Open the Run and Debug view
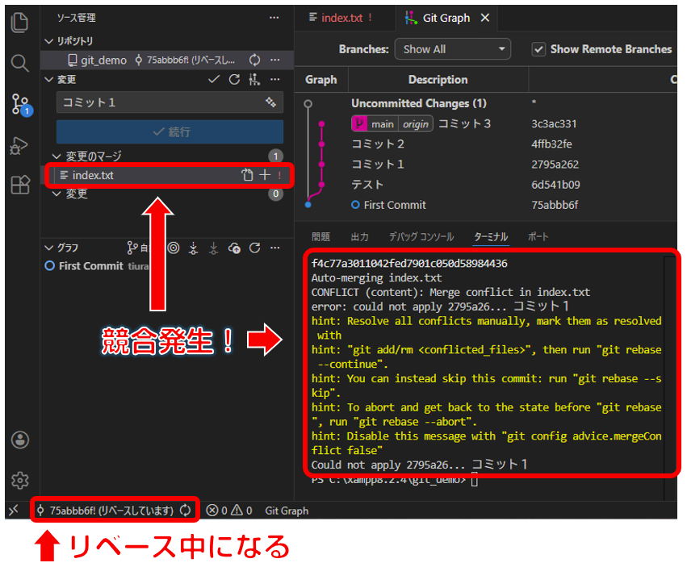Screen dimensions: 687x567 (20, 145)
